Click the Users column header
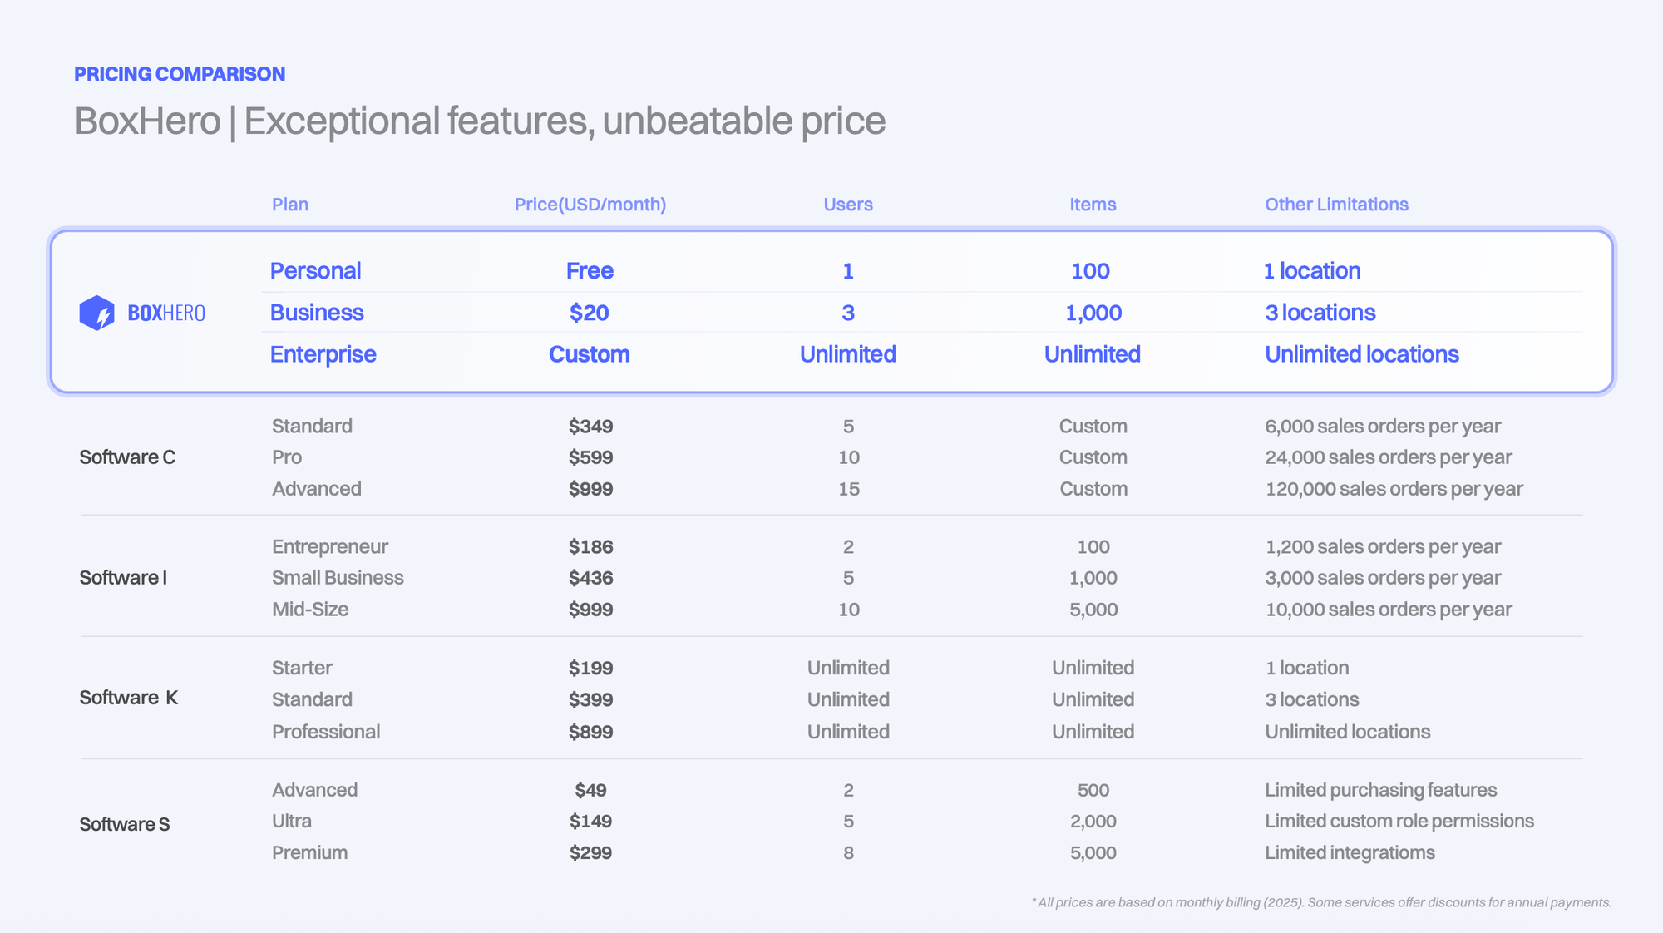This screenshot has width=1663, height=933. pyautogui.click(x=847, y=205)
